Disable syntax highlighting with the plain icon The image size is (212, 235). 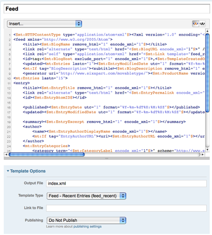[x=202, y=24]
